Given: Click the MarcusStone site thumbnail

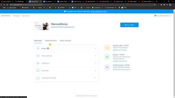Looking at the screenshot, I should coord(42,26).
